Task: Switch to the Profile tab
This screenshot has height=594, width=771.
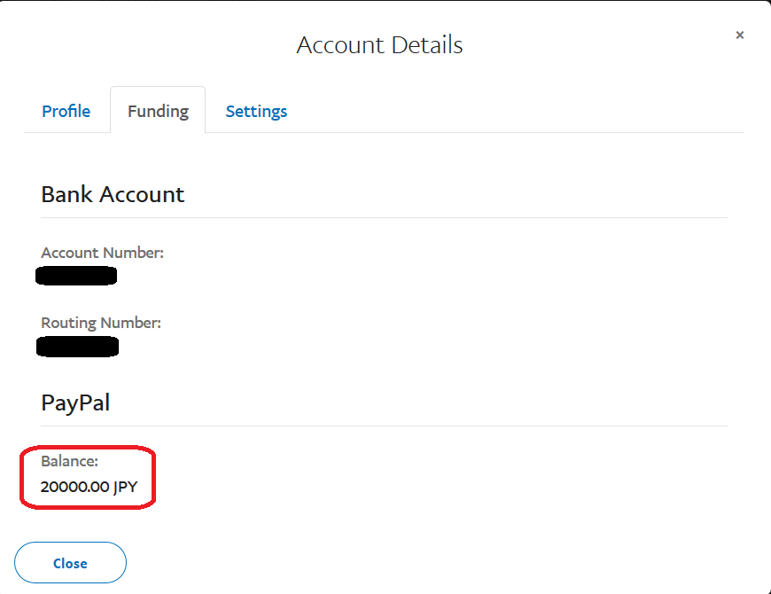Action: click(66, 111)
